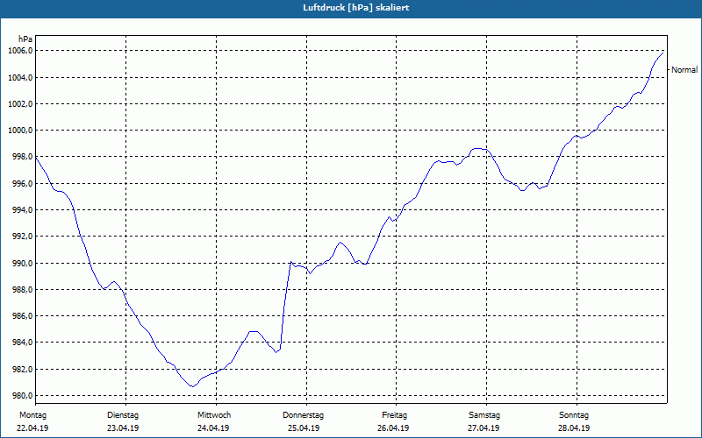Click the '984,0' axis value
Viewport: 702px width, 438px height.
22,343
